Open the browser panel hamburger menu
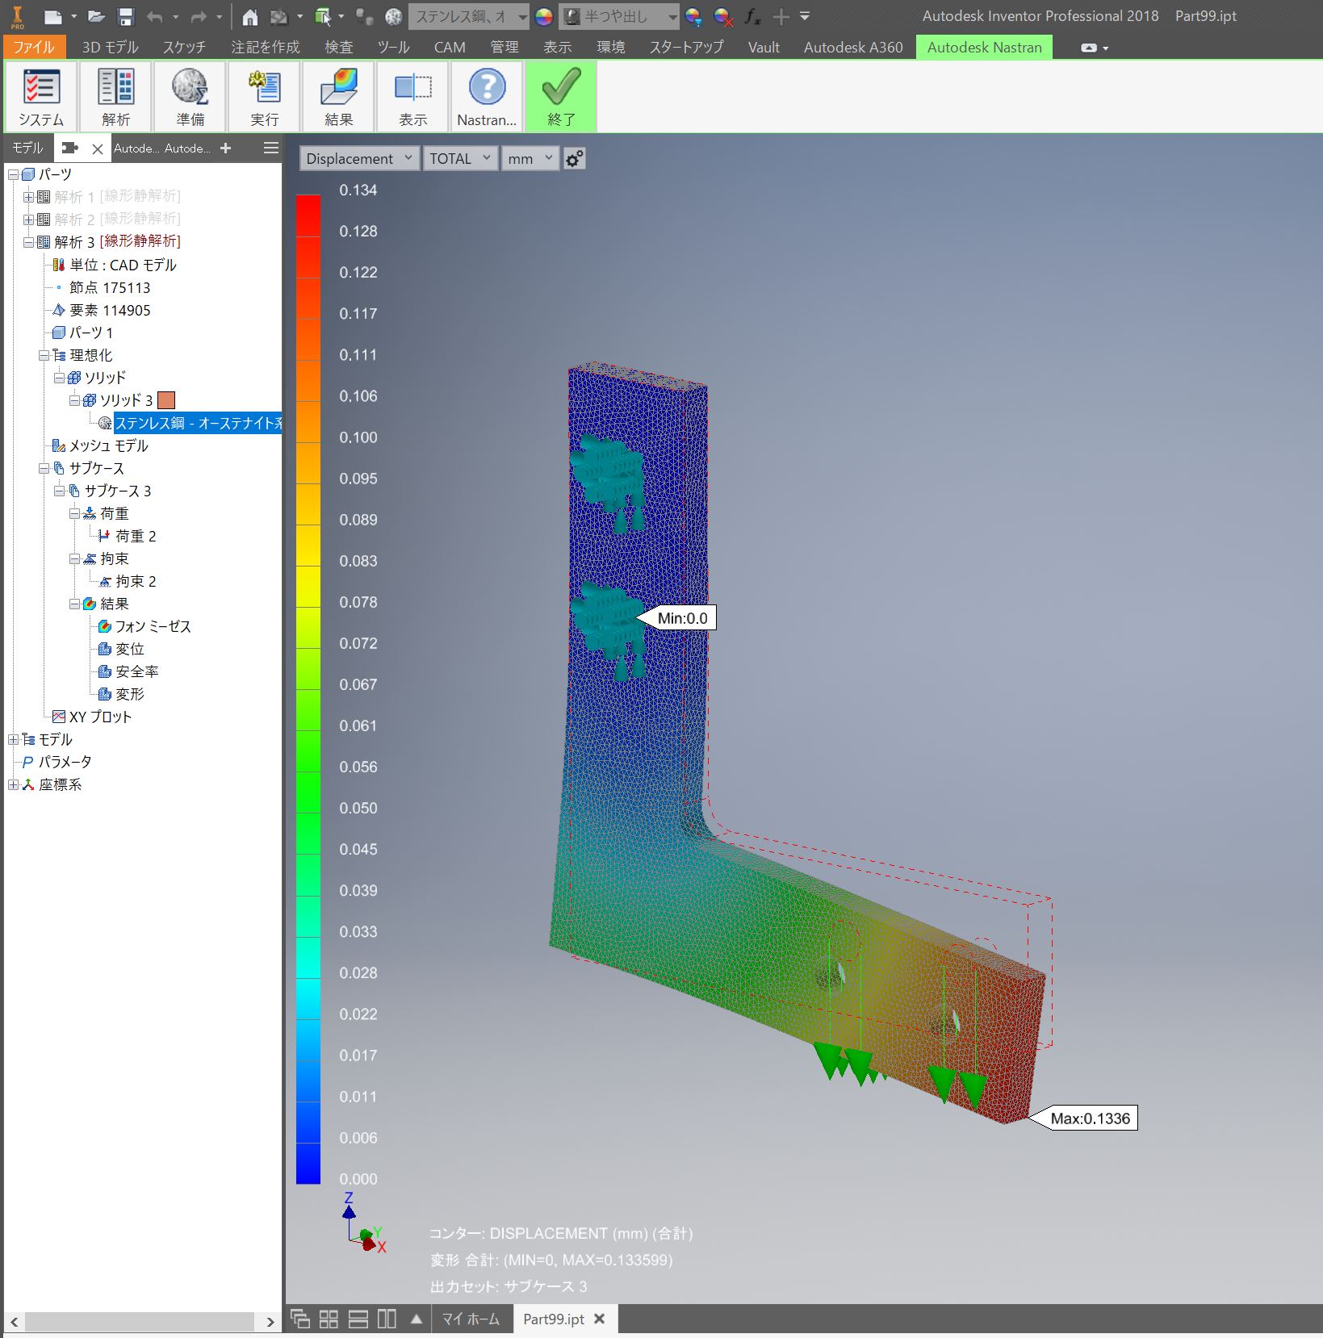This screenshot has height=1338, width=1323. (x=271, y=148)
